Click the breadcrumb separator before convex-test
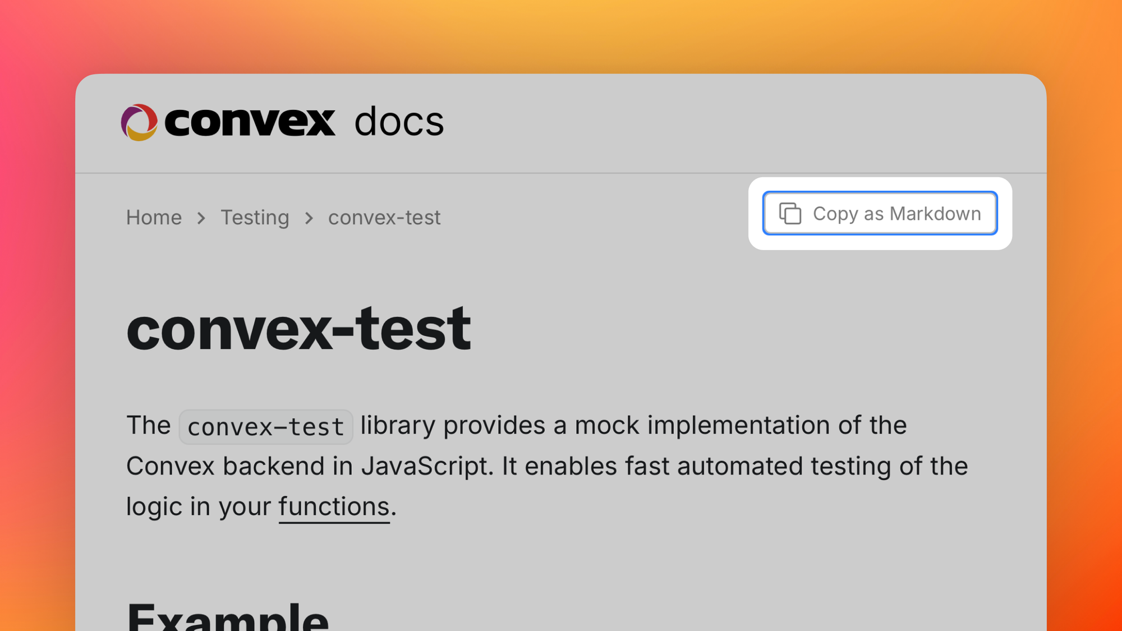 coord(308,218)
